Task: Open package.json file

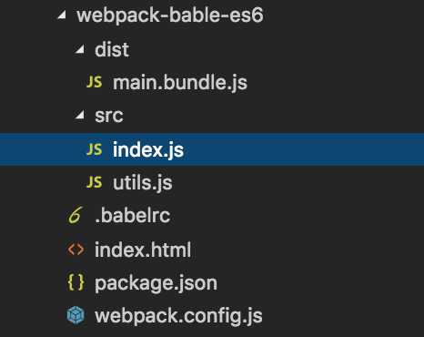Action: coord(156,284)
